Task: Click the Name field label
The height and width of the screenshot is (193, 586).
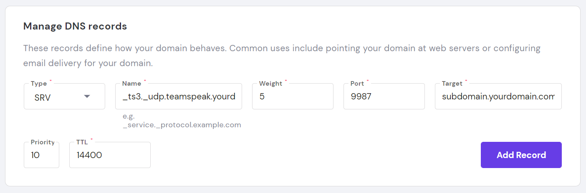Action: click(x=131, y=84)
